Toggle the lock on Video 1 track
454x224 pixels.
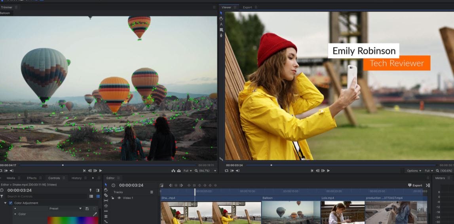(x=113, y=198)
